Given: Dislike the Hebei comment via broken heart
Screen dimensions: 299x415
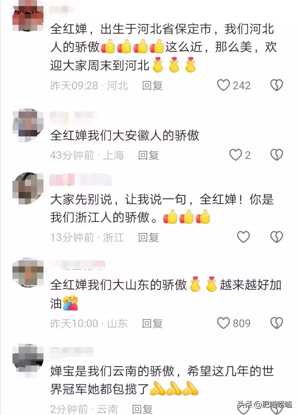Looking at the screenshot, I should pos(276,85).
